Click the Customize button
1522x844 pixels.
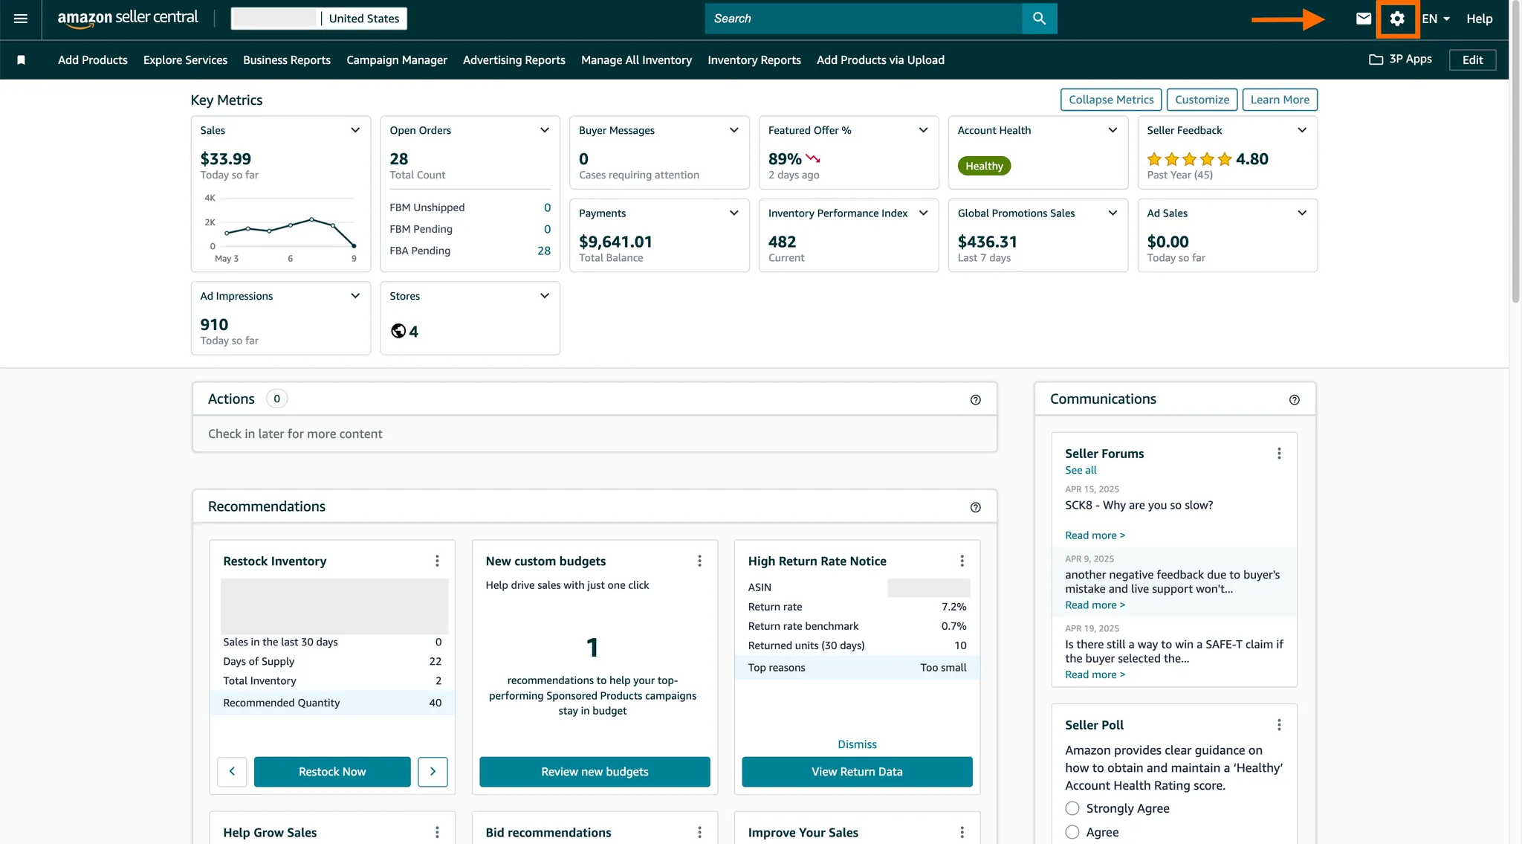point(1202,100)
